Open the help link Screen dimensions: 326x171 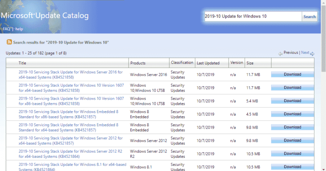19,29
